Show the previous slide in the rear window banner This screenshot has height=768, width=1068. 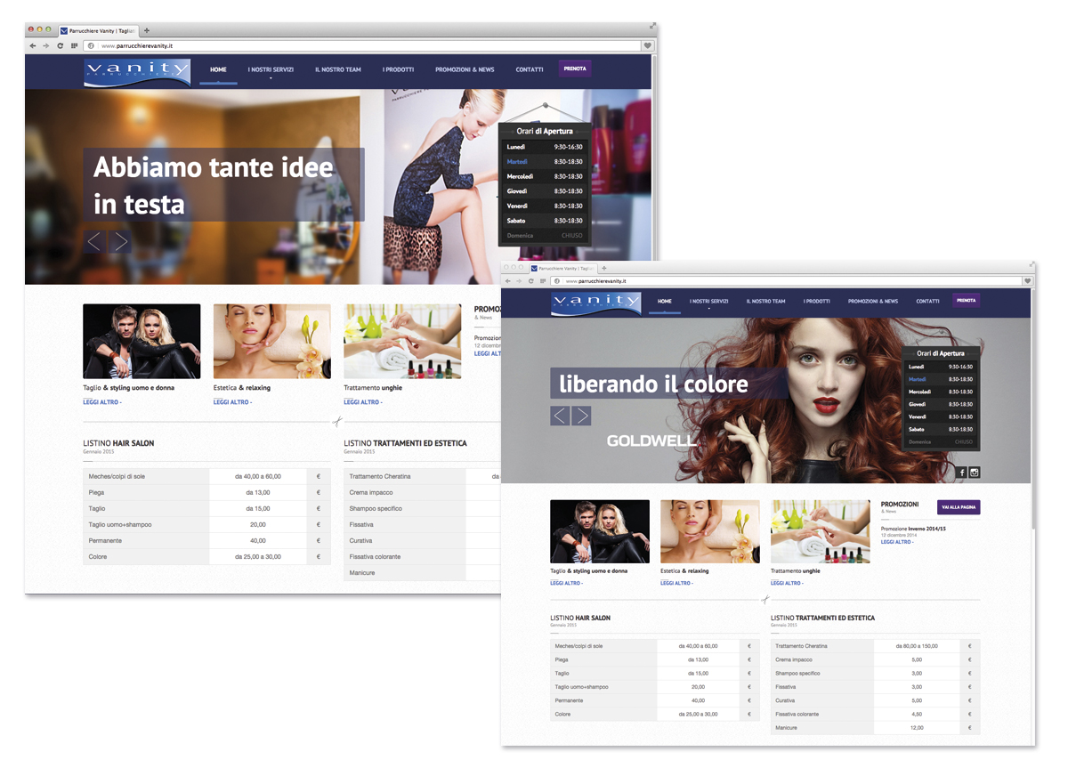coord(95,241)
